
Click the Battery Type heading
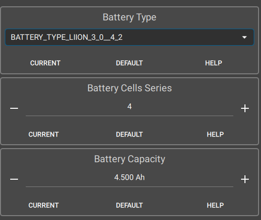click(x=129, y=17)
